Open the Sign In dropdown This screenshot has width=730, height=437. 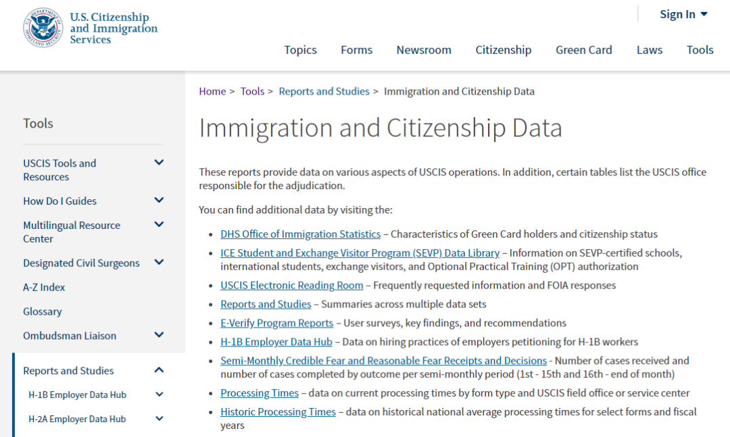(x=683, y=14)
